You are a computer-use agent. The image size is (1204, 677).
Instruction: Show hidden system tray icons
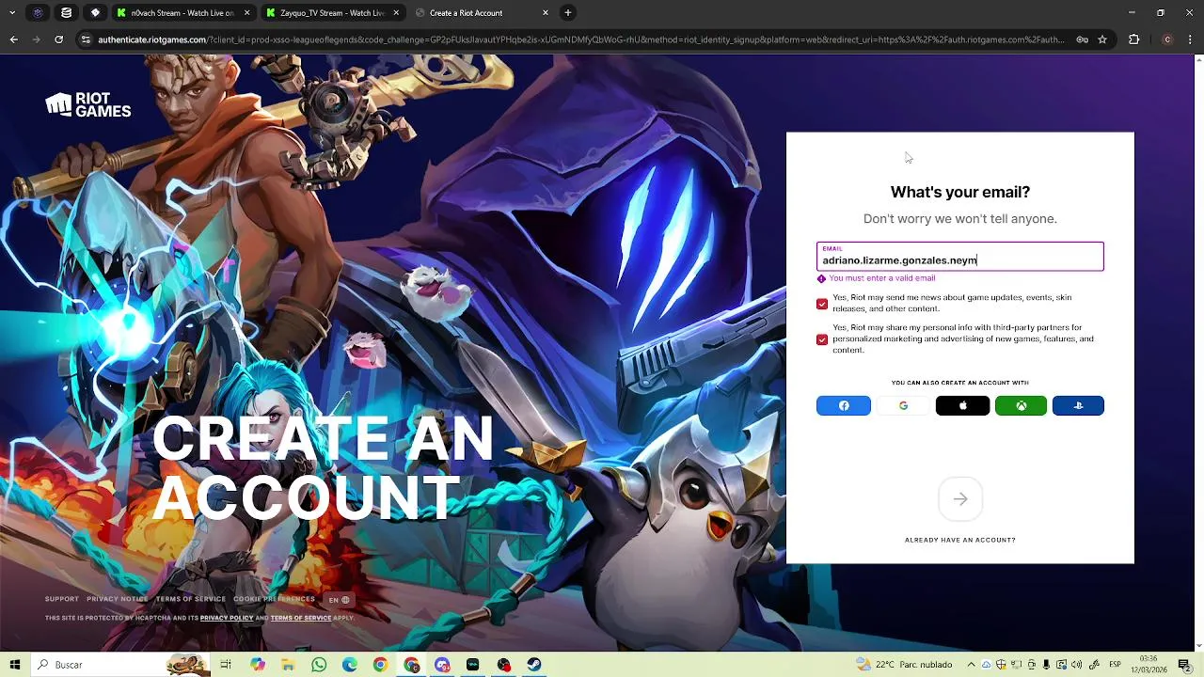[972, 665]
